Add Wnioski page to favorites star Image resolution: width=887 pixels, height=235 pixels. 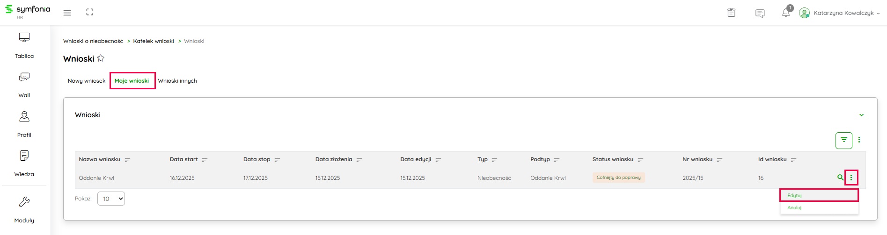tap(101, 58)
